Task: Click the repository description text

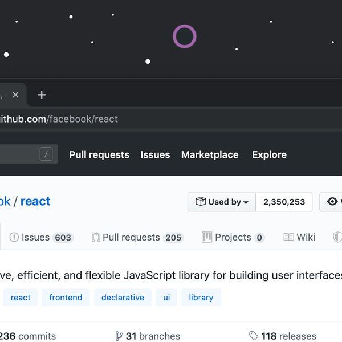Action: (171, 275)
